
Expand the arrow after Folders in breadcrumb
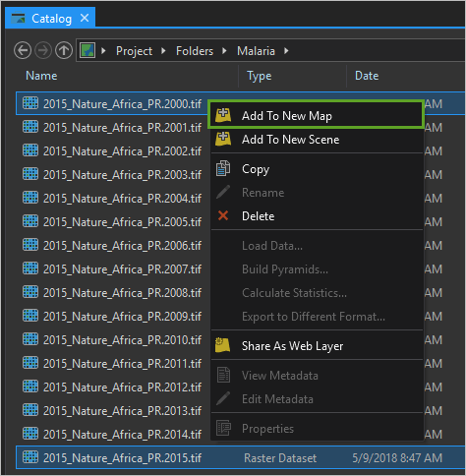(x=224, y=51)
